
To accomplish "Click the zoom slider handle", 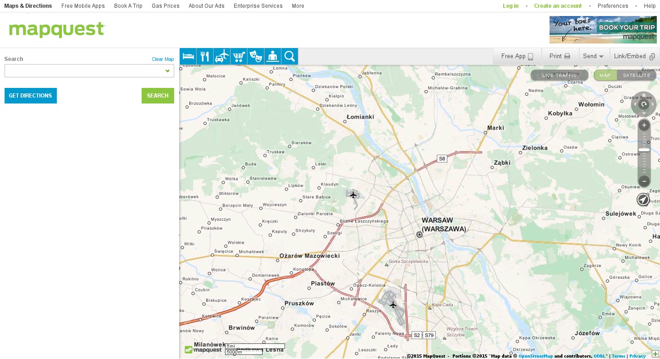I will pyautogui.click(x=644, y=150).
